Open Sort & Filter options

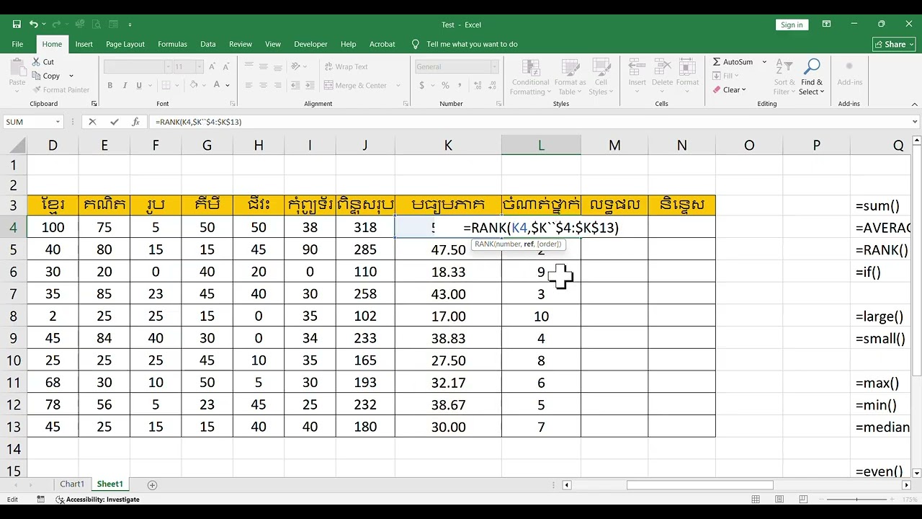(x=783, y=77)
